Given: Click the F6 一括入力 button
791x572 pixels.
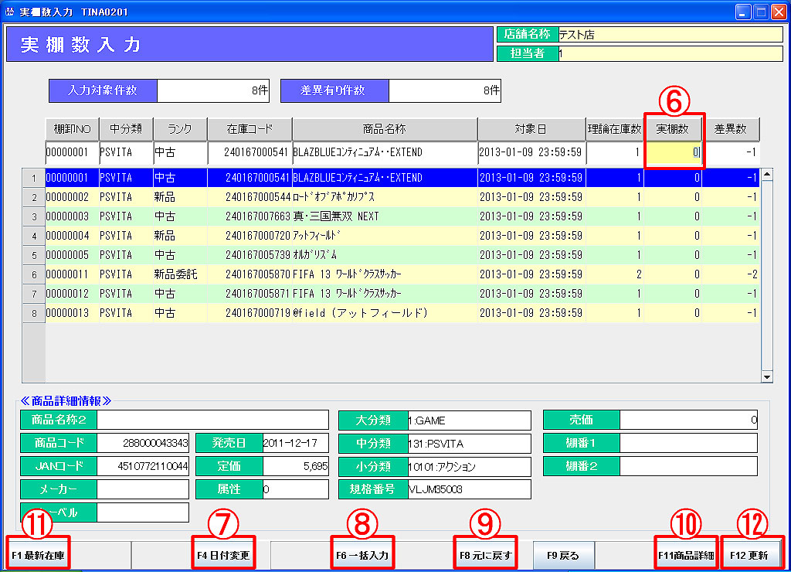Looking at the screenshot, I should point(362,554).
